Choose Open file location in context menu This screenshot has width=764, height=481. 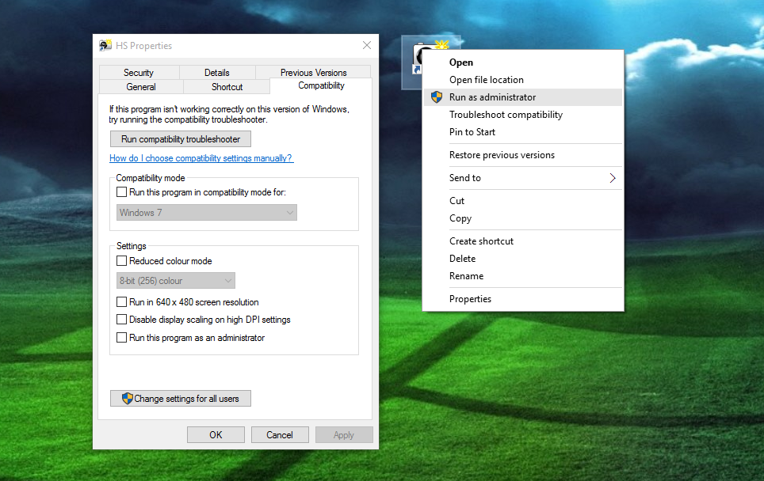pyautogui.click(x=523, y=80)
